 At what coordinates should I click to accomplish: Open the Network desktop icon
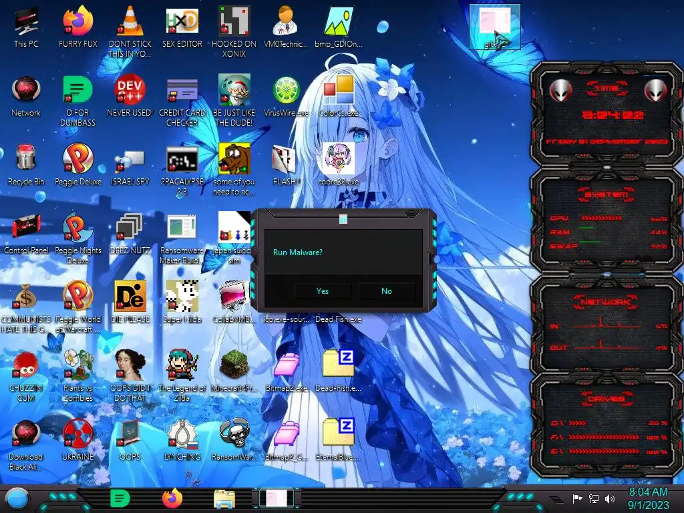click(x=26, y=96)
